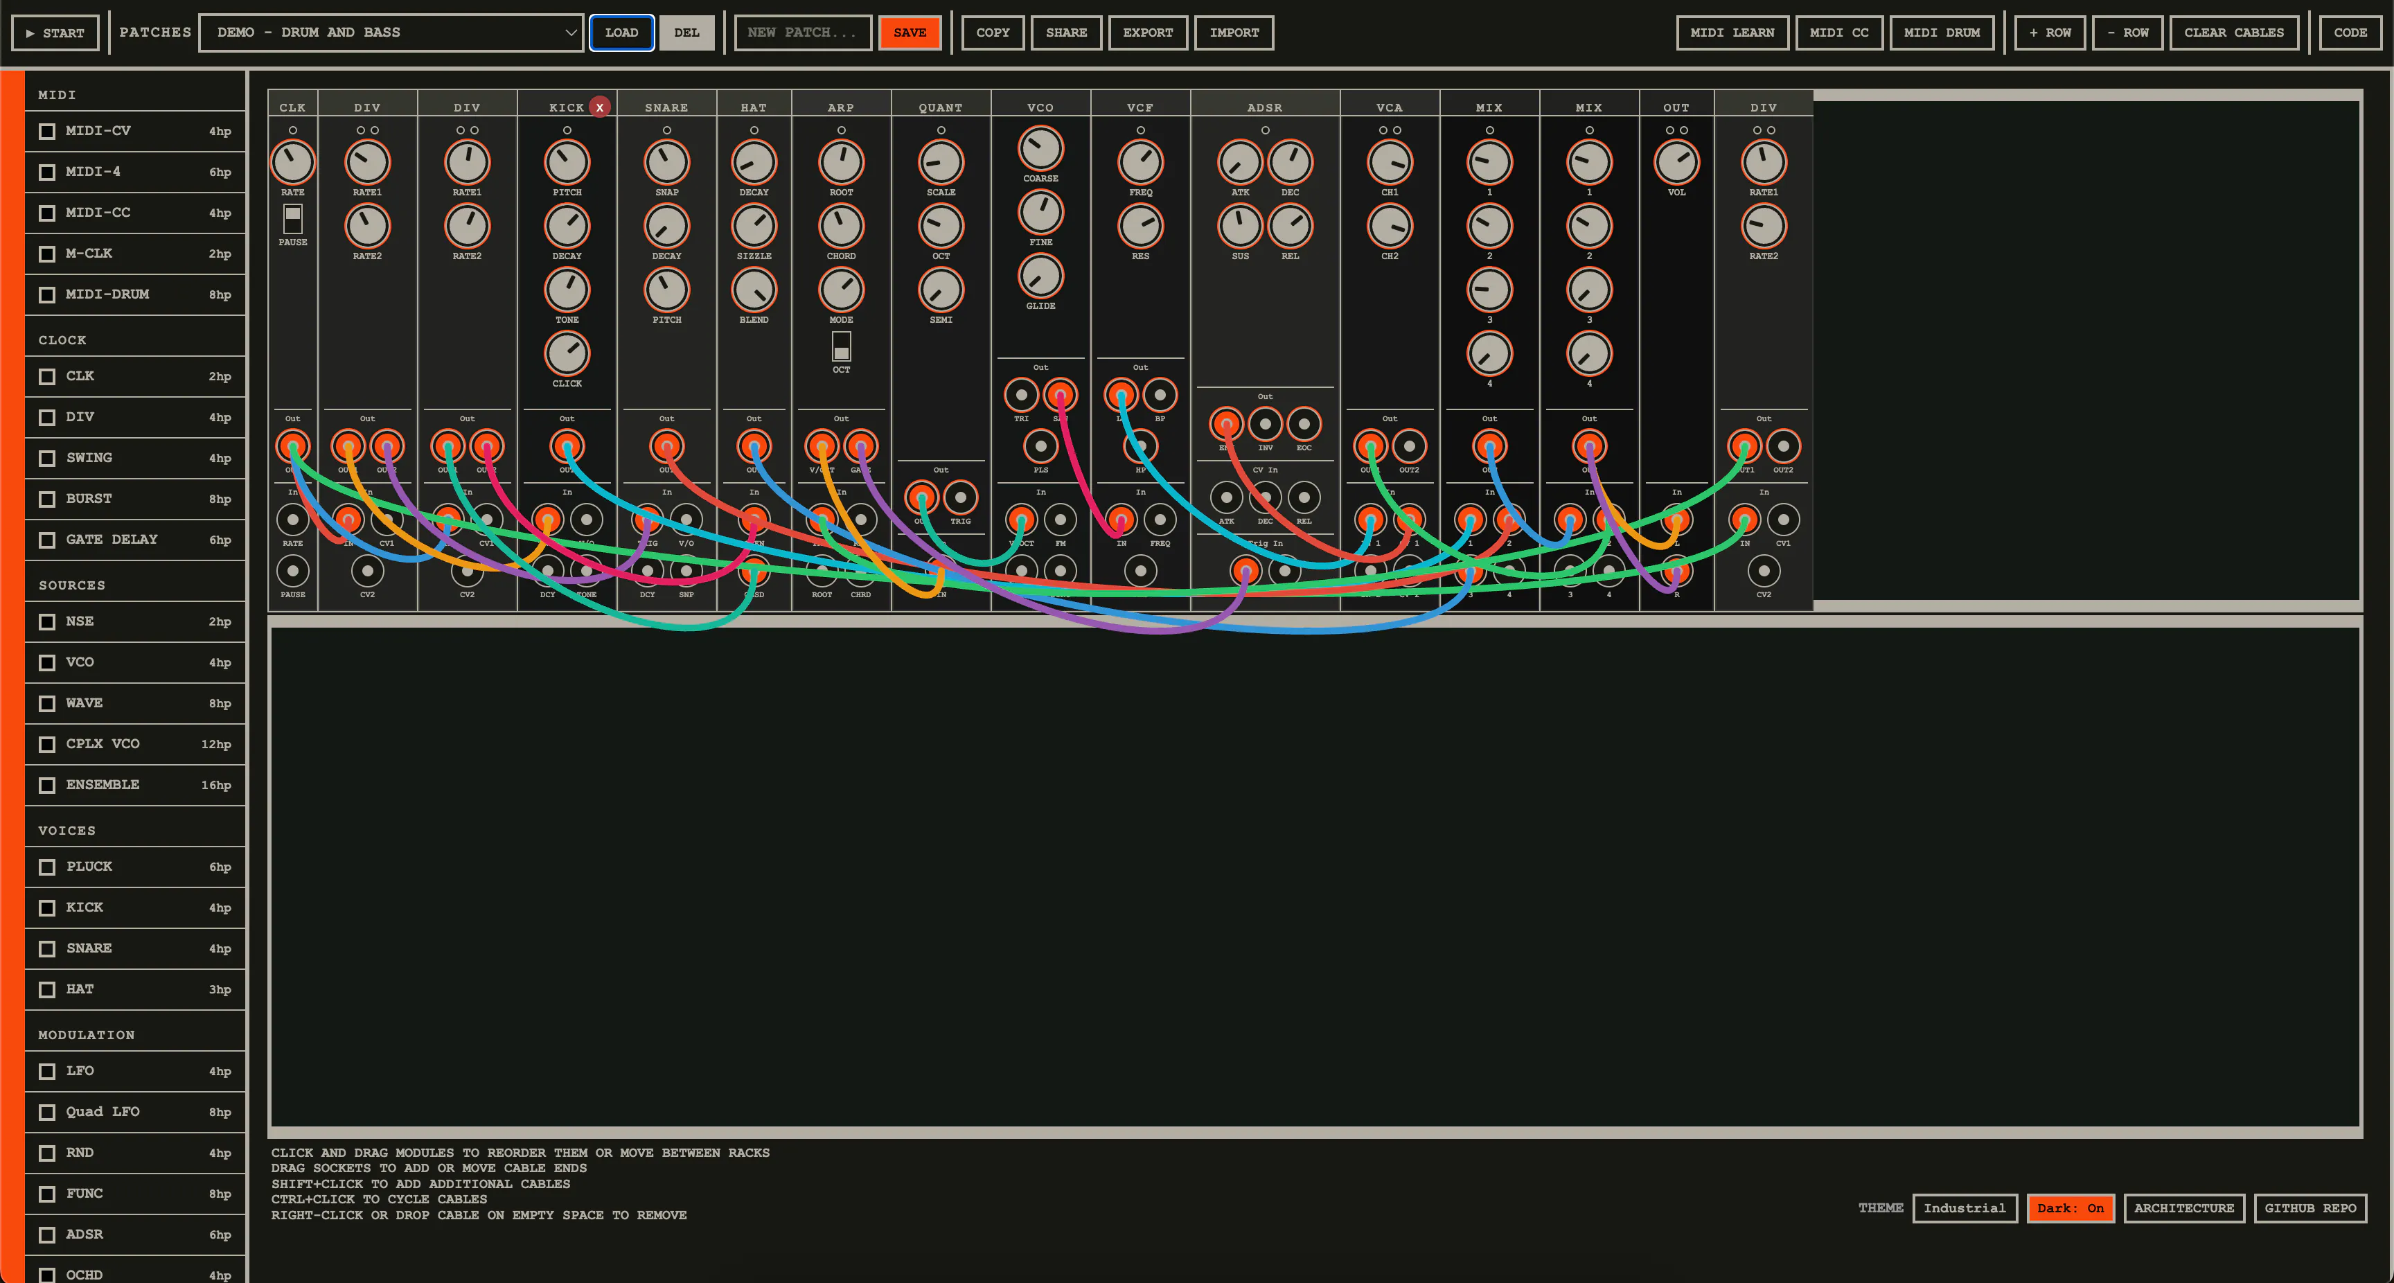Click the SNARE module SNAP knob
This screenshot has width=2394, height=1283.
(x=666, y=163)
